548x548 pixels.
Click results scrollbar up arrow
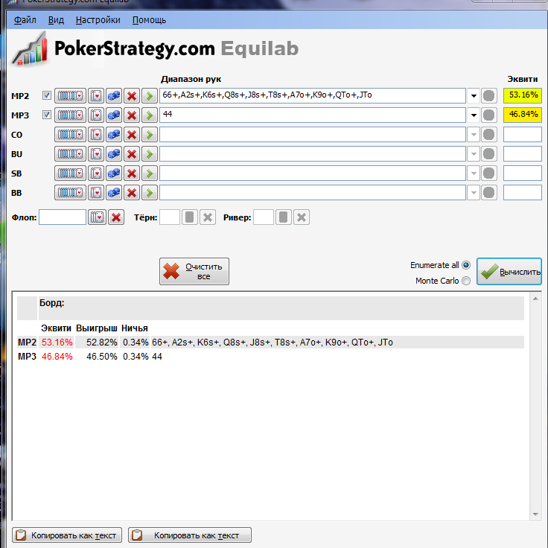pyautogui.click(x=535, y=299)
